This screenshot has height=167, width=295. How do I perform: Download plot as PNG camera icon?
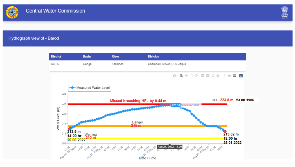coord(175,76)
